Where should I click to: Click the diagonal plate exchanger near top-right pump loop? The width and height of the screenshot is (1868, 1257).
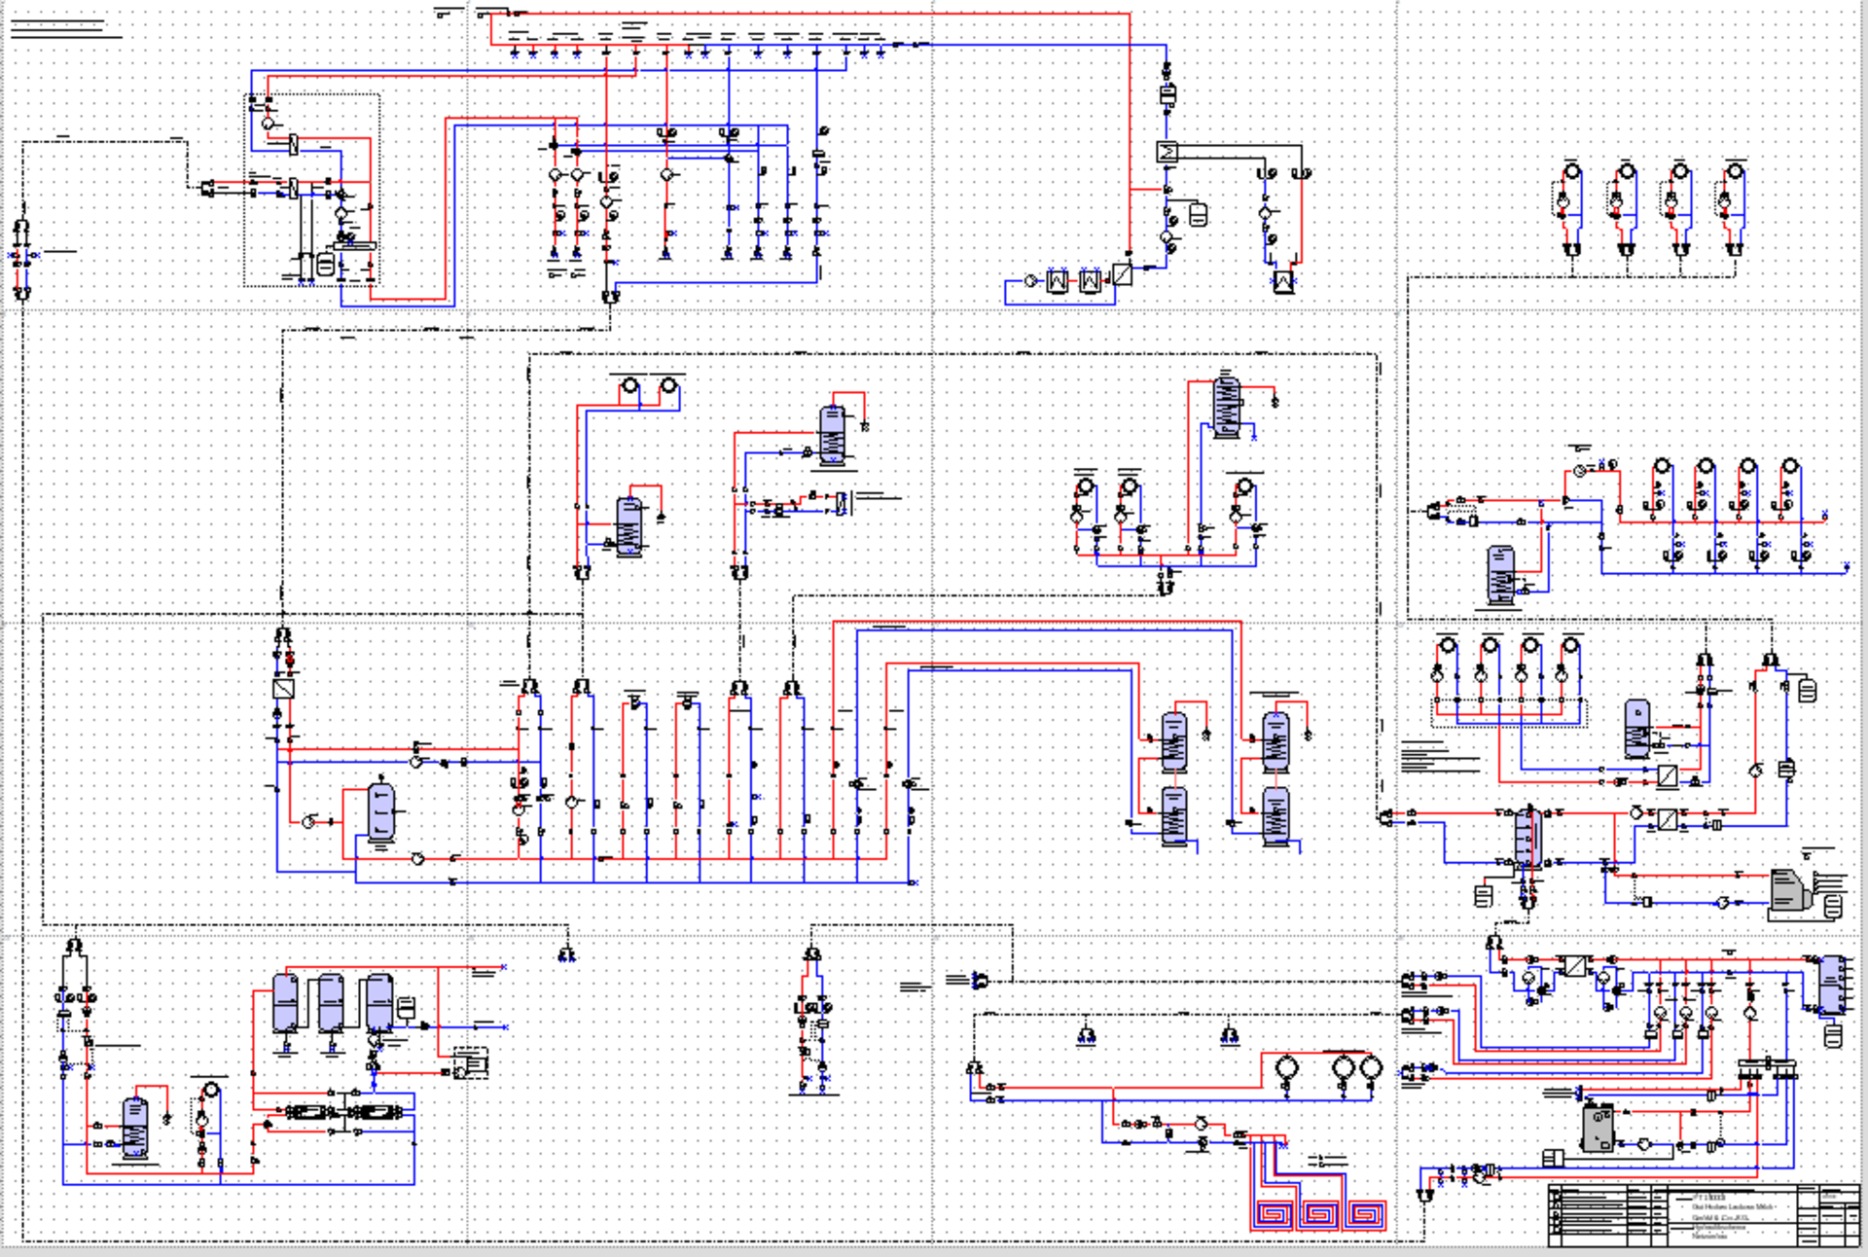[x=1122, y=274]
